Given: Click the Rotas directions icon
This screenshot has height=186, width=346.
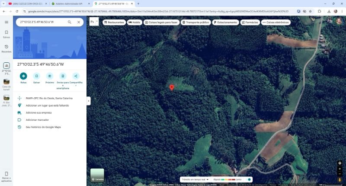Looking at the screenshot, I should (x=23, y=76).
